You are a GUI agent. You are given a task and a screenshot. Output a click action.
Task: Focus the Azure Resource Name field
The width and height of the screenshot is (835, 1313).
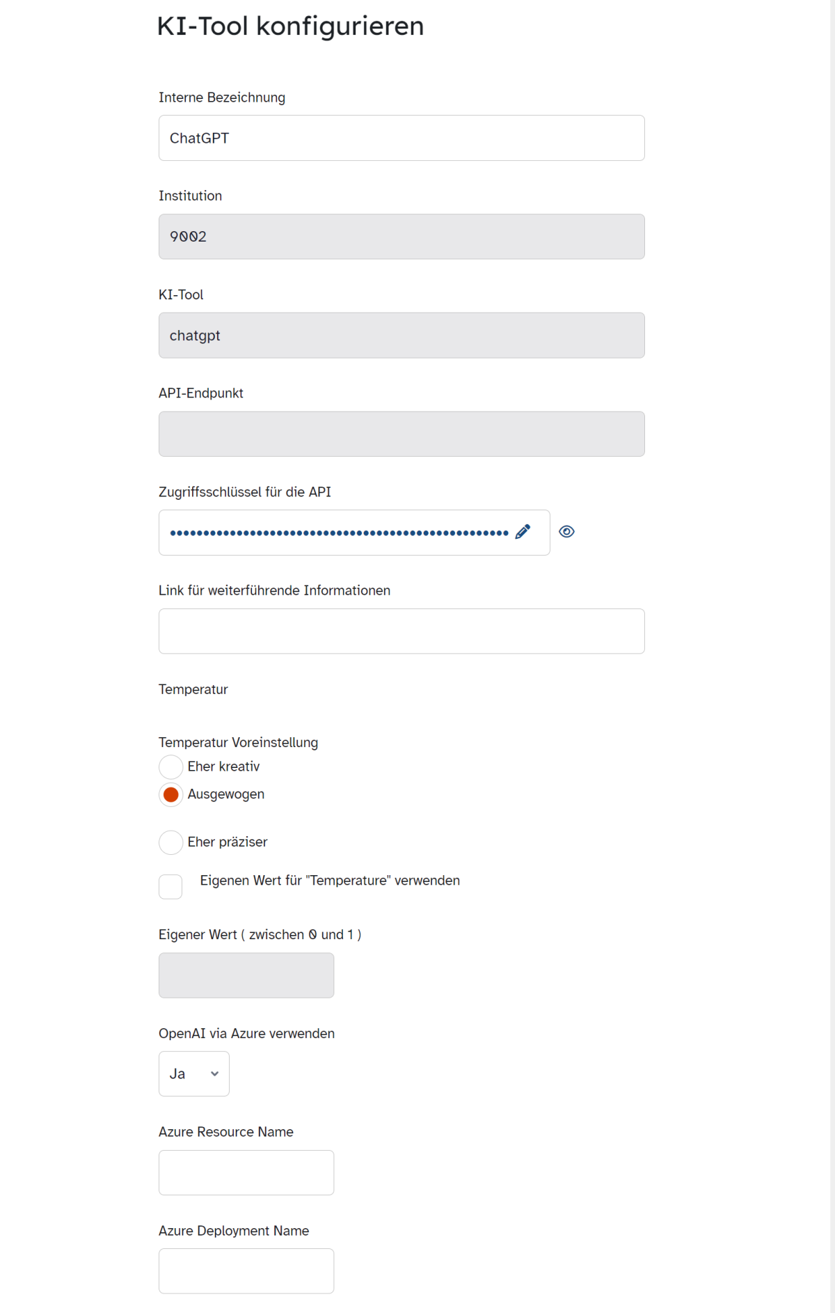coord(246,1172)
